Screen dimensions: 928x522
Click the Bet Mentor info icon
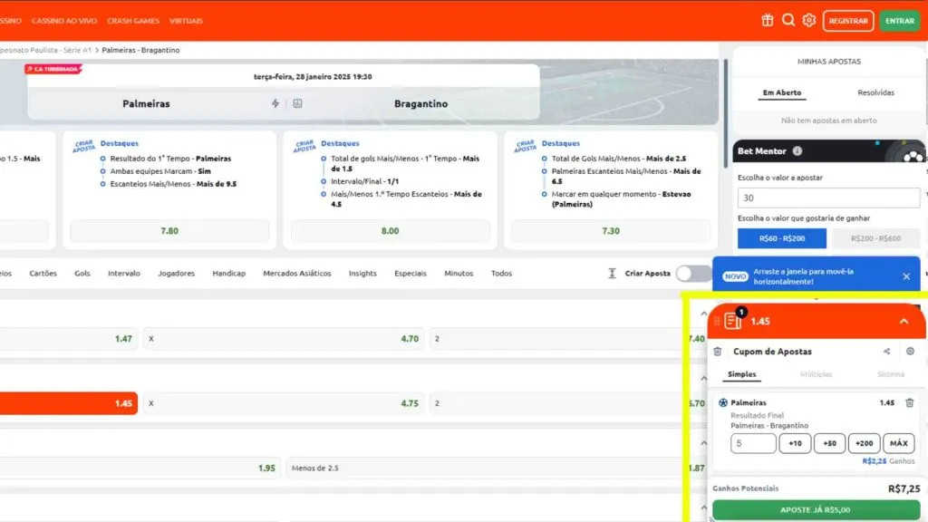(797, 151)
